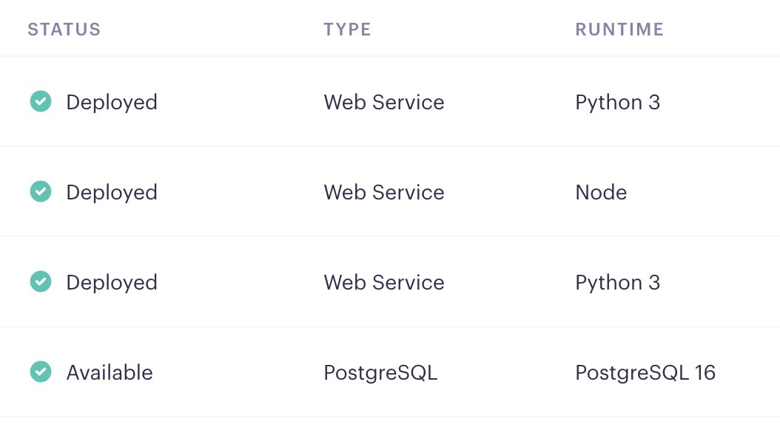Image resolution: width=780 pixels, height=424 pixels.
Task: Open the PostgreSQL type cell
Action: [380, 373]
